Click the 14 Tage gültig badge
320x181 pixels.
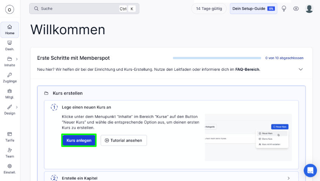[x=209, y=9]
